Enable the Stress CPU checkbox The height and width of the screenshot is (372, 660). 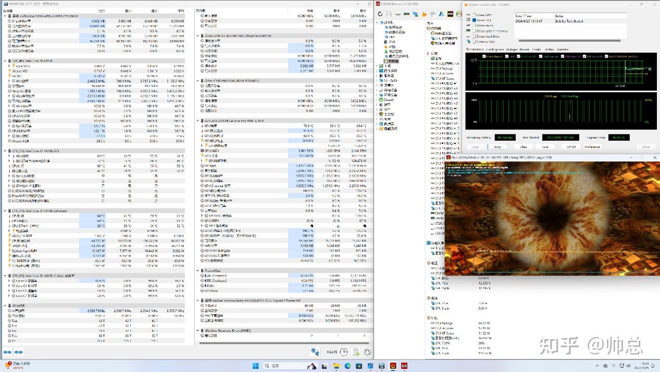473,15
